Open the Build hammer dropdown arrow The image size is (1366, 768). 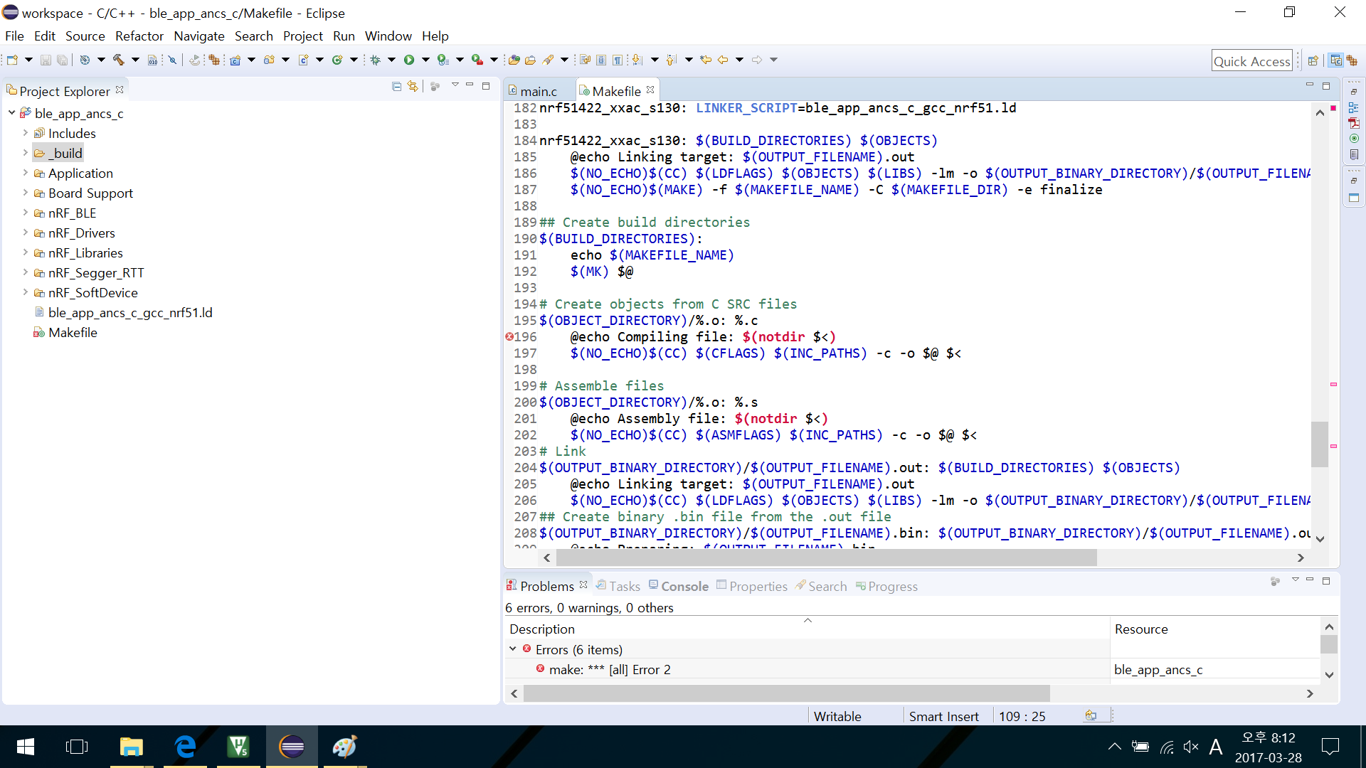pyautogui.click(x=135, y=60)
